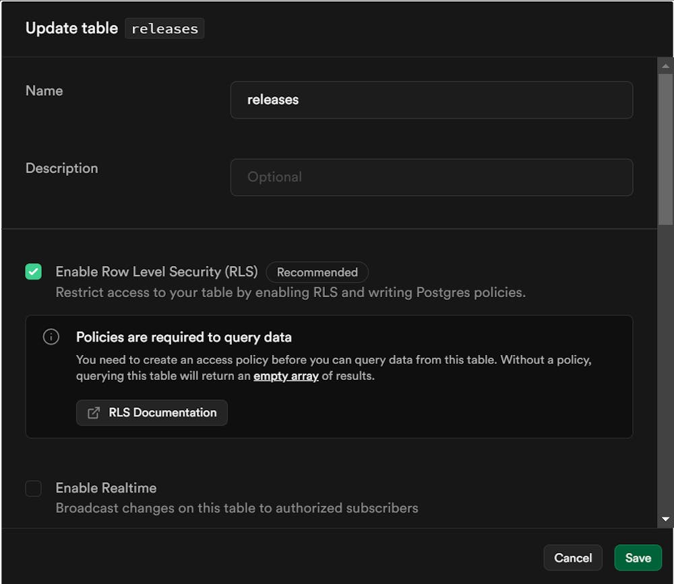
Task: Click the scrollbar up arrow
Action: (665, 66)
